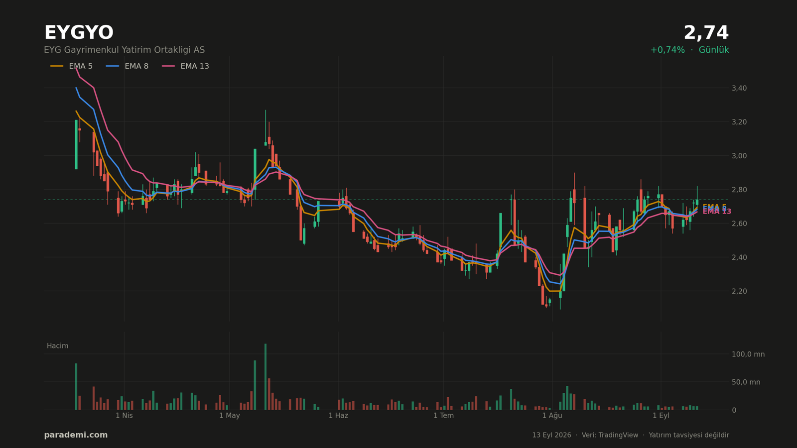Click the blue EMA 8 legend line swatch

113,66
